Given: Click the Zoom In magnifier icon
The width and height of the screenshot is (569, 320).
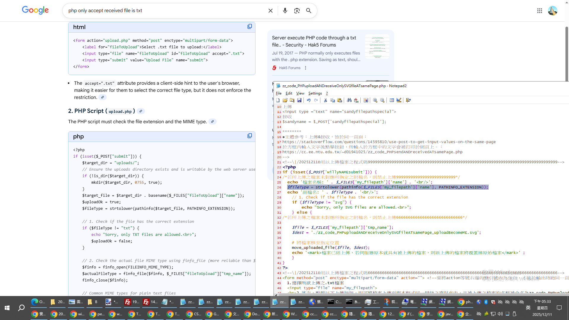Looking at the screenshot, I should pyautogui.click(x=375, y=100).
